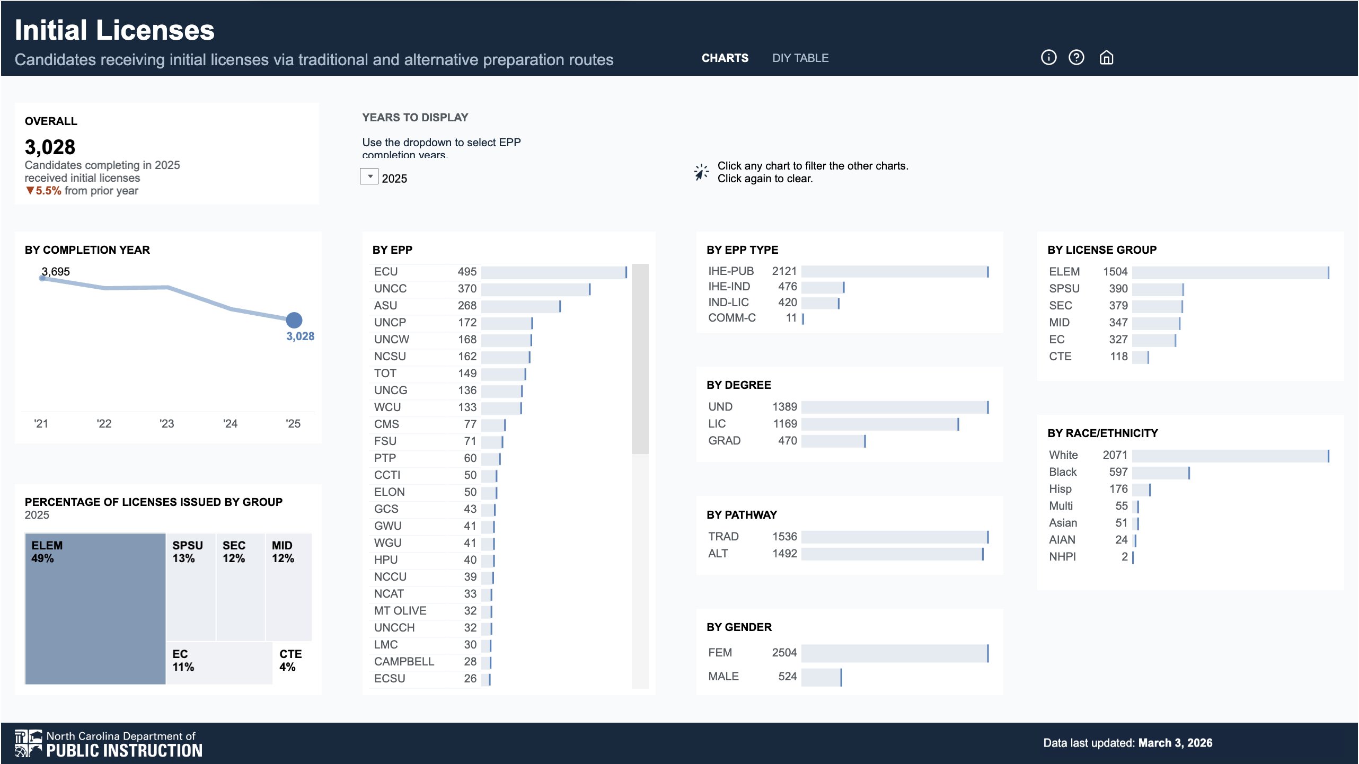Click the cursor click hint icon
Image resolution: width=1359 pixels, height=764 pixels.
(x=701, y=172)
